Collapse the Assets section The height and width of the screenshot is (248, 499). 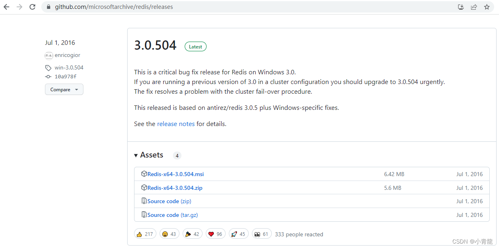click(149, 155)
